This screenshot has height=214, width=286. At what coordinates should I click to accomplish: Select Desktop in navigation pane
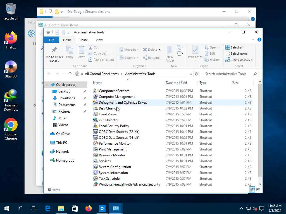coord(64,91)
